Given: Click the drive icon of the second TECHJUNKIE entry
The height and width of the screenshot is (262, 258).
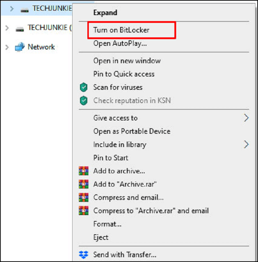Looking at the screenshot, I should [20, 29].
